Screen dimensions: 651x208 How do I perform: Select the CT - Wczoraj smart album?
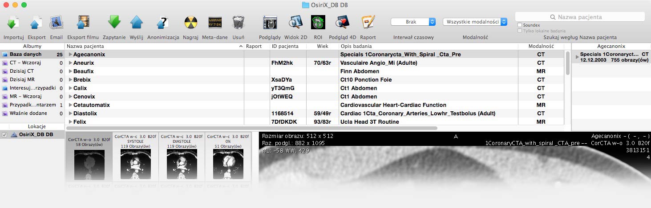point(32,63)
